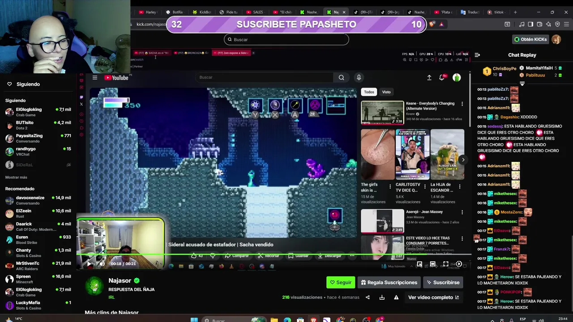The height and width of the screenshot is (322, 573).
Task: Focus the Kick Buscar search field
Action: (x=286, y=39)
